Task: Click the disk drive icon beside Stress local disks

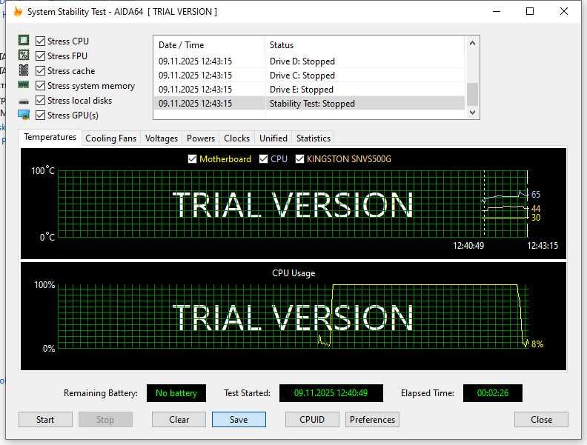Action: tap(24, 101)
